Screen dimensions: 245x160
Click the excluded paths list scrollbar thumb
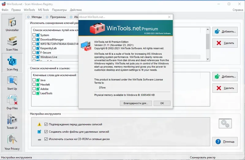[x=208, y=41]
